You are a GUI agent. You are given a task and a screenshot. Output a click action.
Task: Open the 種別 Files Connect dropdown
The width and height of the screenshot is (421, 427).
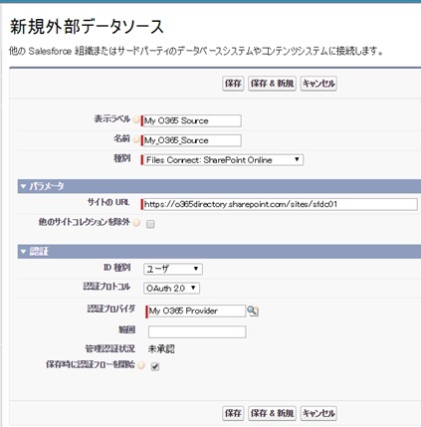click(222, 160)
